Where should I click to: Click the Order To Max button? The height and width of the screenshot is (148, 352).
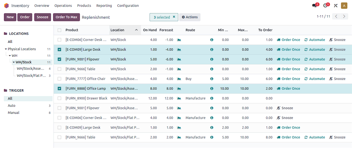pos(66,17)
